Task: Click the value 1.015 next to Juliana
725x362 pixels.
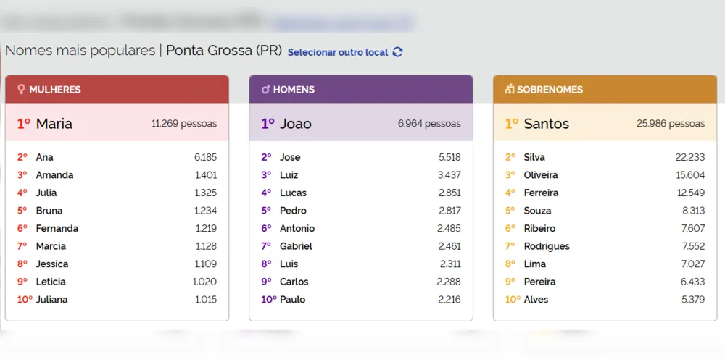Action: tap(206, 300)
